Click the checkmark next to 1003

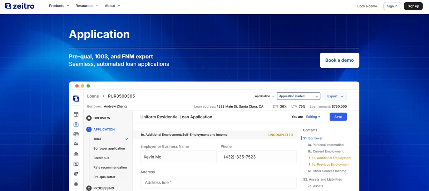click(127, 139)
